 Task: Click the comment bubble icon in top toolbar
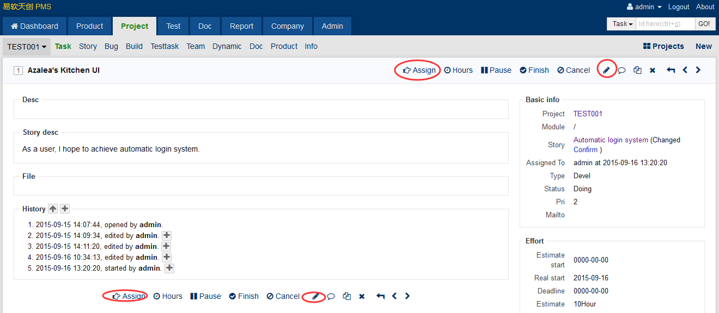pyautogui.click(x=621, y=70)
